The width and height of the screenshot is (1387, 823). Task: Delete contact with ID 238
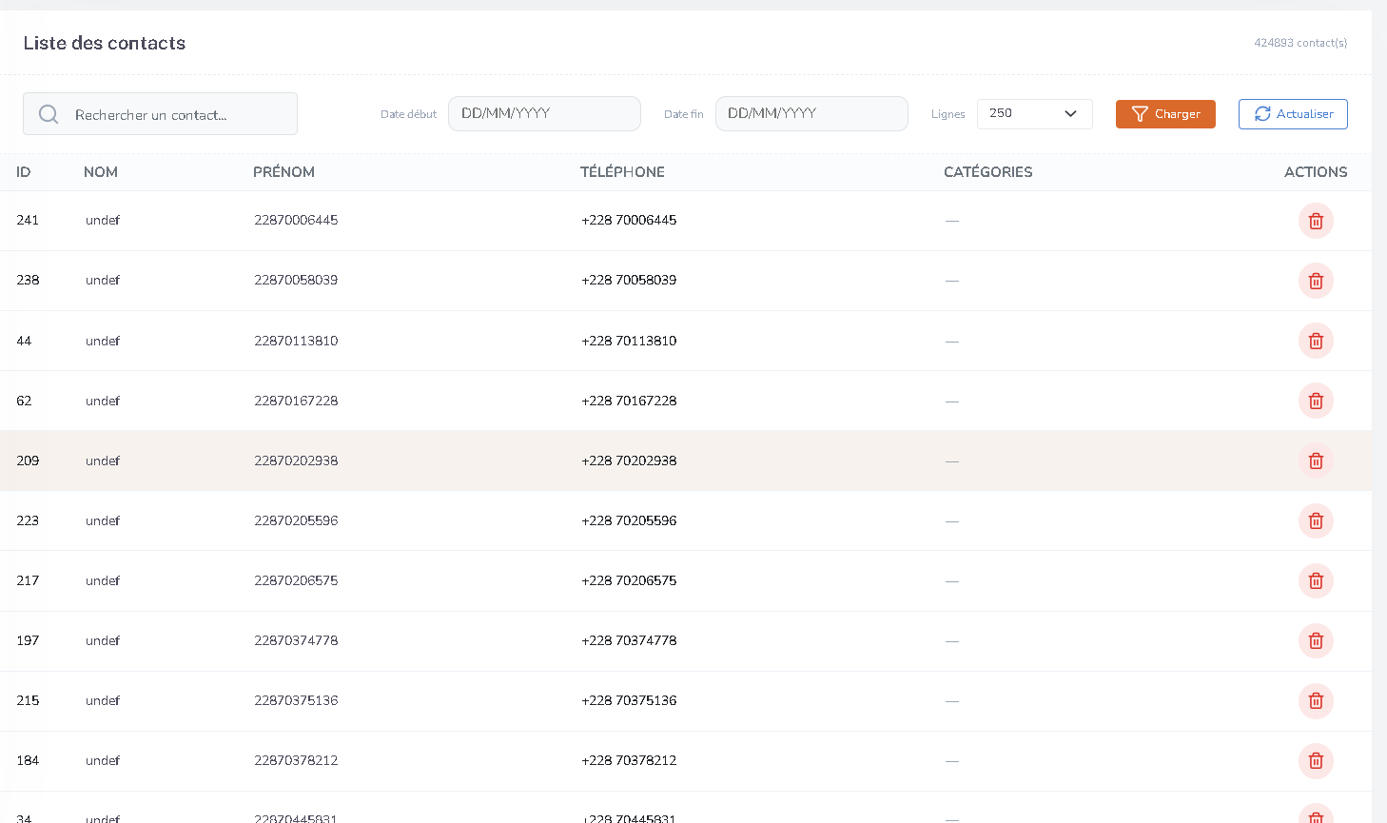1316,281
